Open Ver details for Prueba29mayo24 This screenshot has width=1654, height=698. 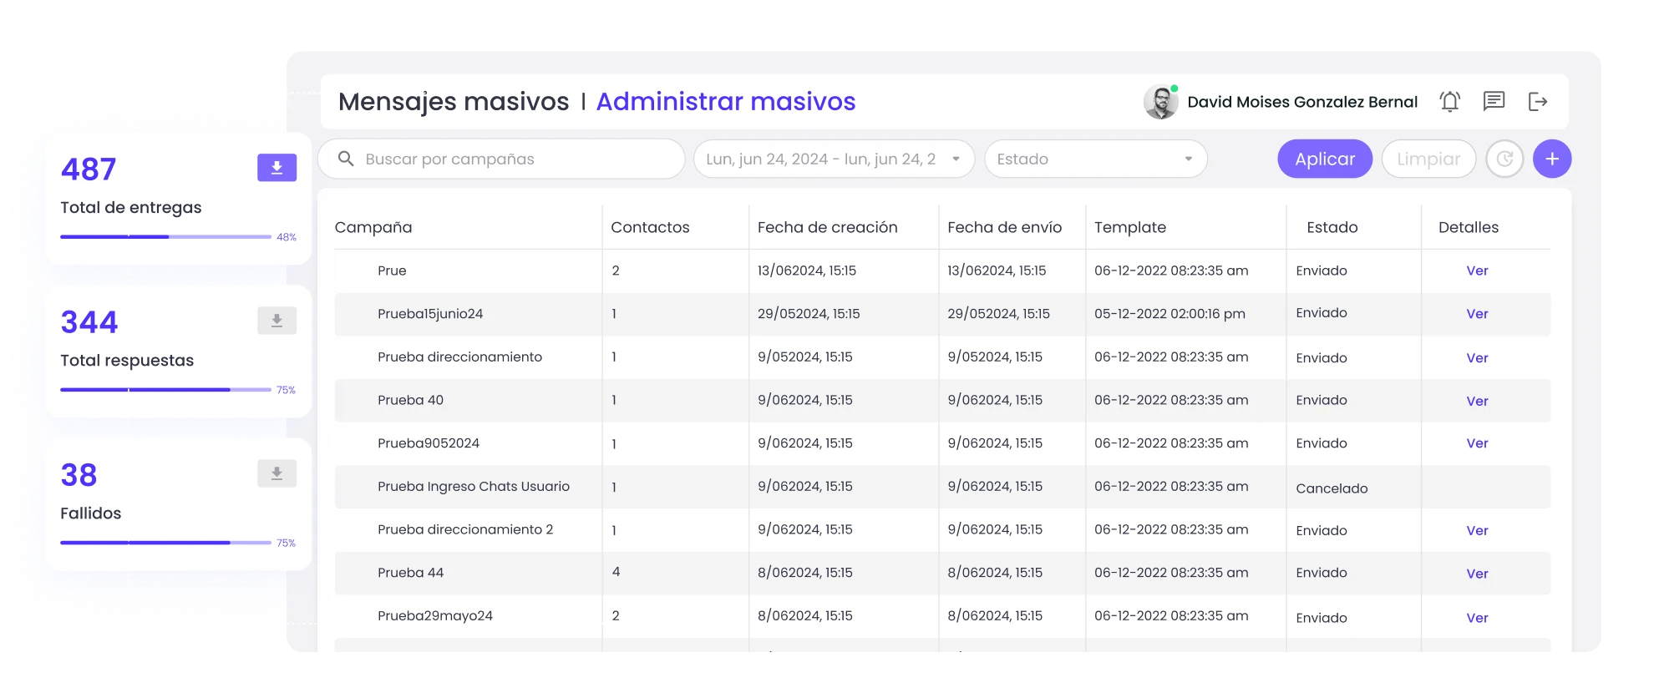tap(1477, 618)
